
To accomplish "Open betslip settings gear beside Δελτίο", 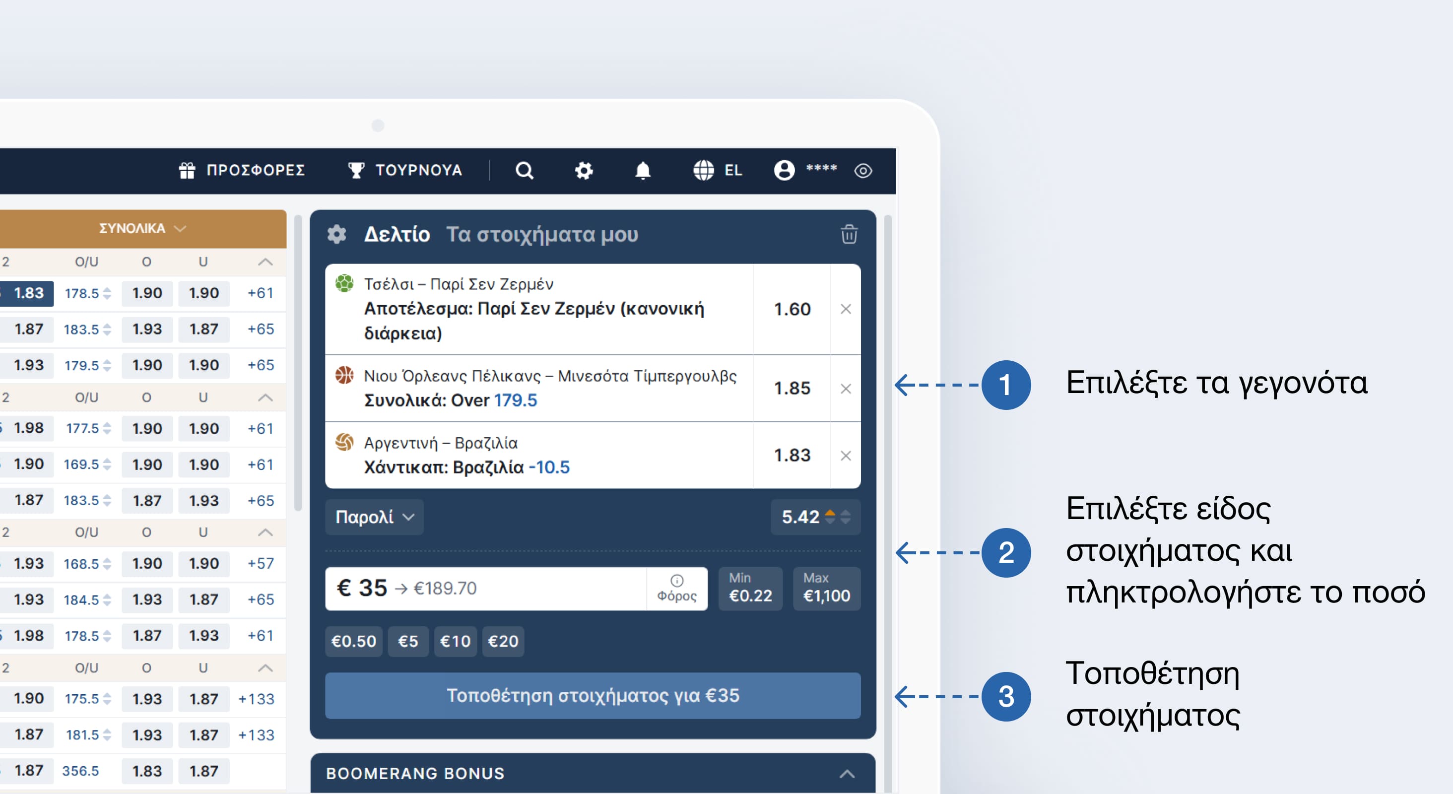I will 337,234.
